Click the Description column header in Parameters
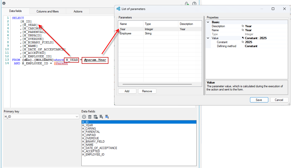Viewport: 292px width, 168px height. pyautogui.click(x=190, y=24)
